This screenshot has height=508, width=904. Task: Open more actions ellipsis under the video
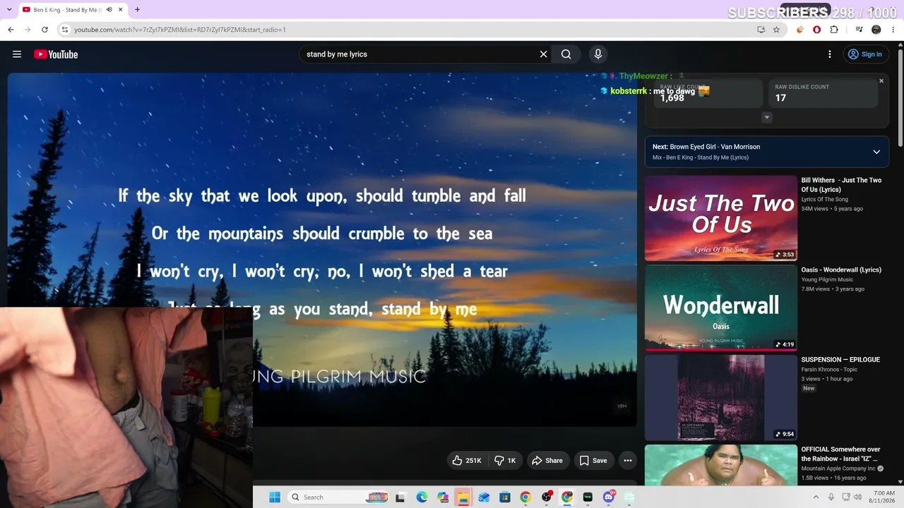627,461
